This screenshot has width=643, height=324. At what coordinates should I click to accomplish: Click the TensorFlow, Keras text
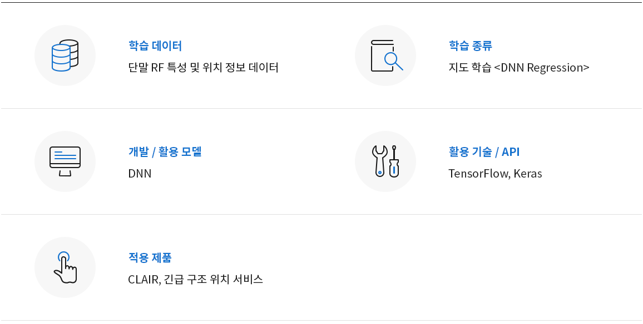tap(496, 174)
